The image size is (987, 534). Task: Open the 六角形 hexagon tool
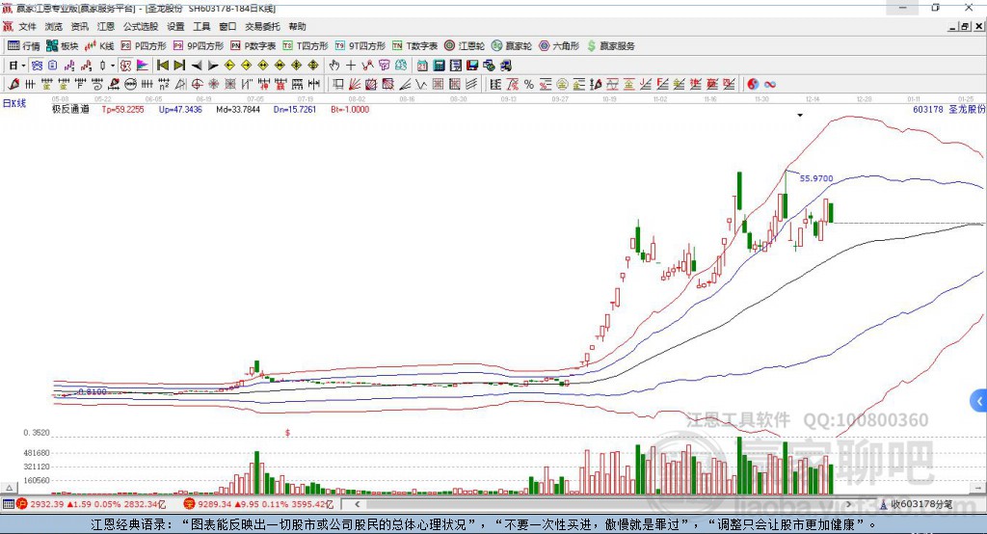click(x=559, y=45)
